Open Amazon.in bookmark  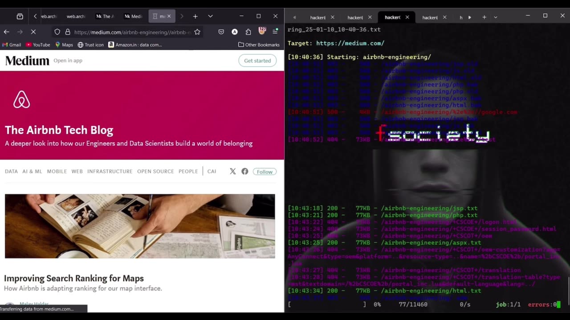[135, 45]
